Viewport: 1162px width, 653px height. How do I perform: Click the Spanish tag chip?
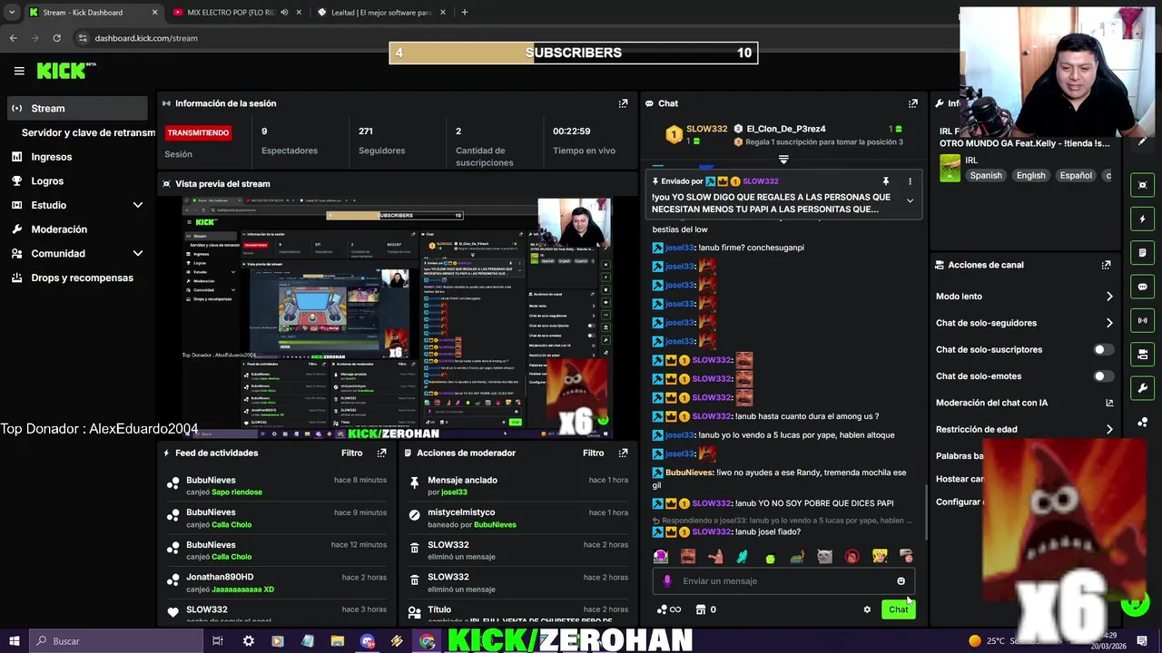[986, 176]
